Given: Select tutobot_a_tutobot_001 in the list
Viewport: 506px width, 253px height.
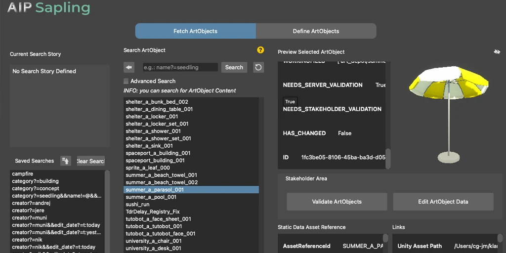Looking at the screenshot, I should 191,226.
